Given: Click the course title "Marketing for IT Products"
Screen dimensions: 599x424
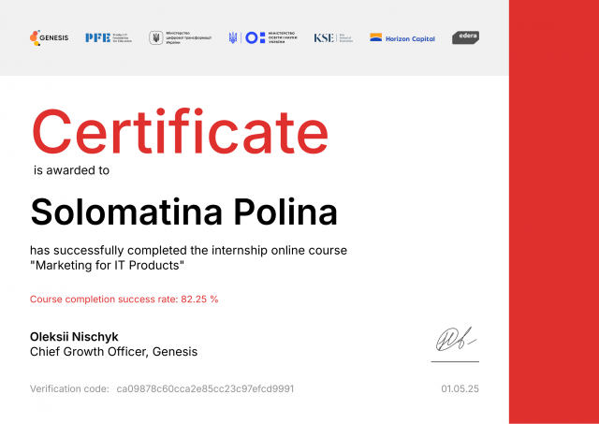Looking at the screenshot, I should point(107,266).
